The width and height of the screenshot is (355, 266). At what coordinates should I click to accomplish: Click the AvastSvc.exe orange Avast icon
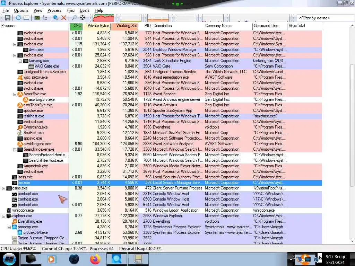click(x=20, y=94)
